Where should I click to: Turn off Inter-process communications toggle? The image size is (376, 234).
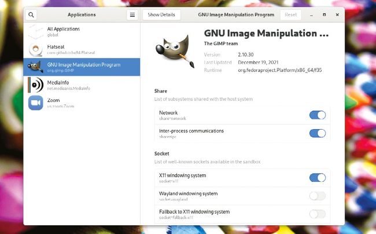pyautogui.click(x=318, y=133)
